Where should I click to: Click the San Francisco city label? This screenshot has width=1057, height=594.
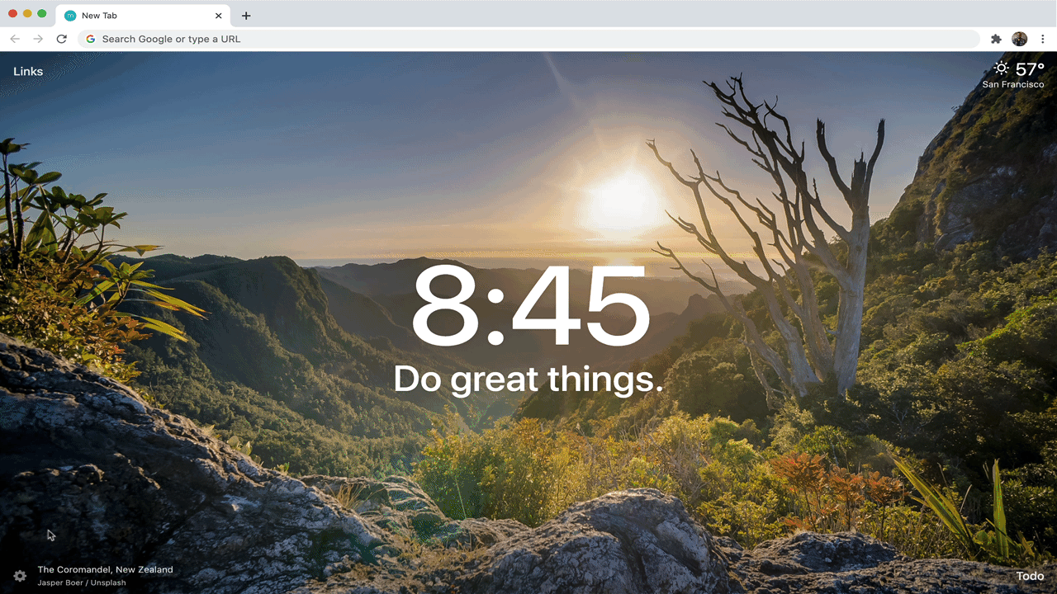point(1013,84)
